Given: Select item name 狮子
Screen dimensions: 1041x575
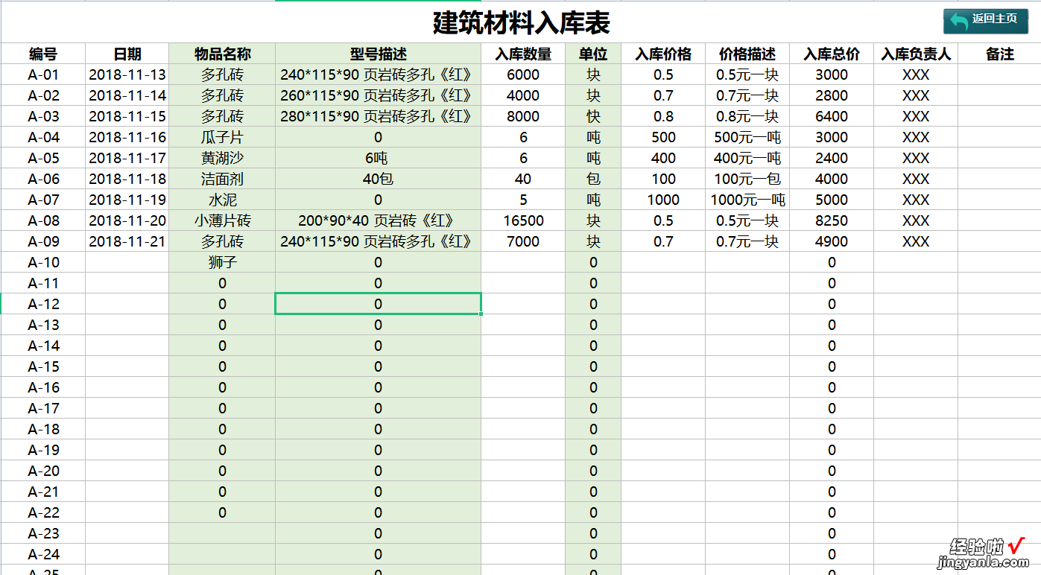Looking at the screenshot, I should point(223,262).
